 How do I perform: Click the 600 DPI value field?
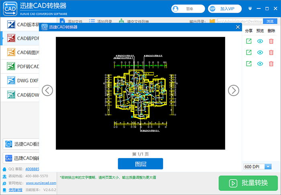tap(254, 167)
